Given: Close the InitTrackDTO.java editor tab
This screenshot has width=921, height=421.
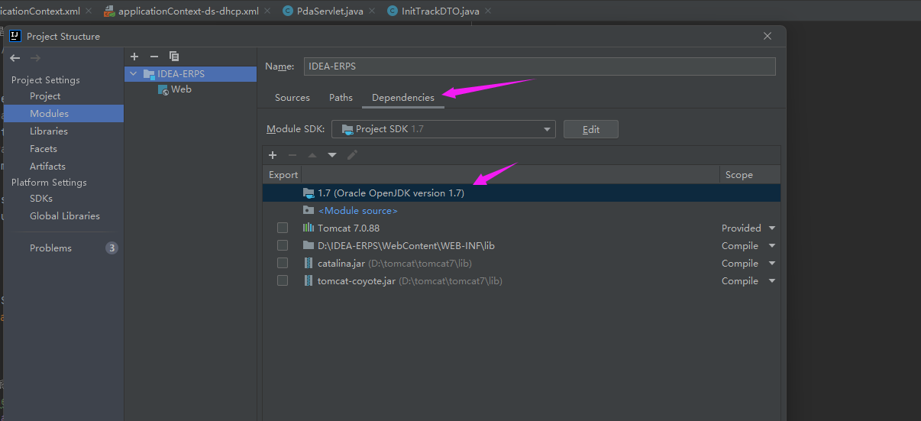Looking at the screenshot, I should pyautogui.click(x=488, y=11).
